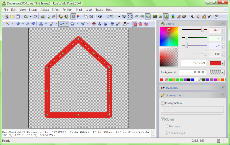Select the Brush tool
Viewport: 230px width, 145px height.
click(x=52, y=24)
